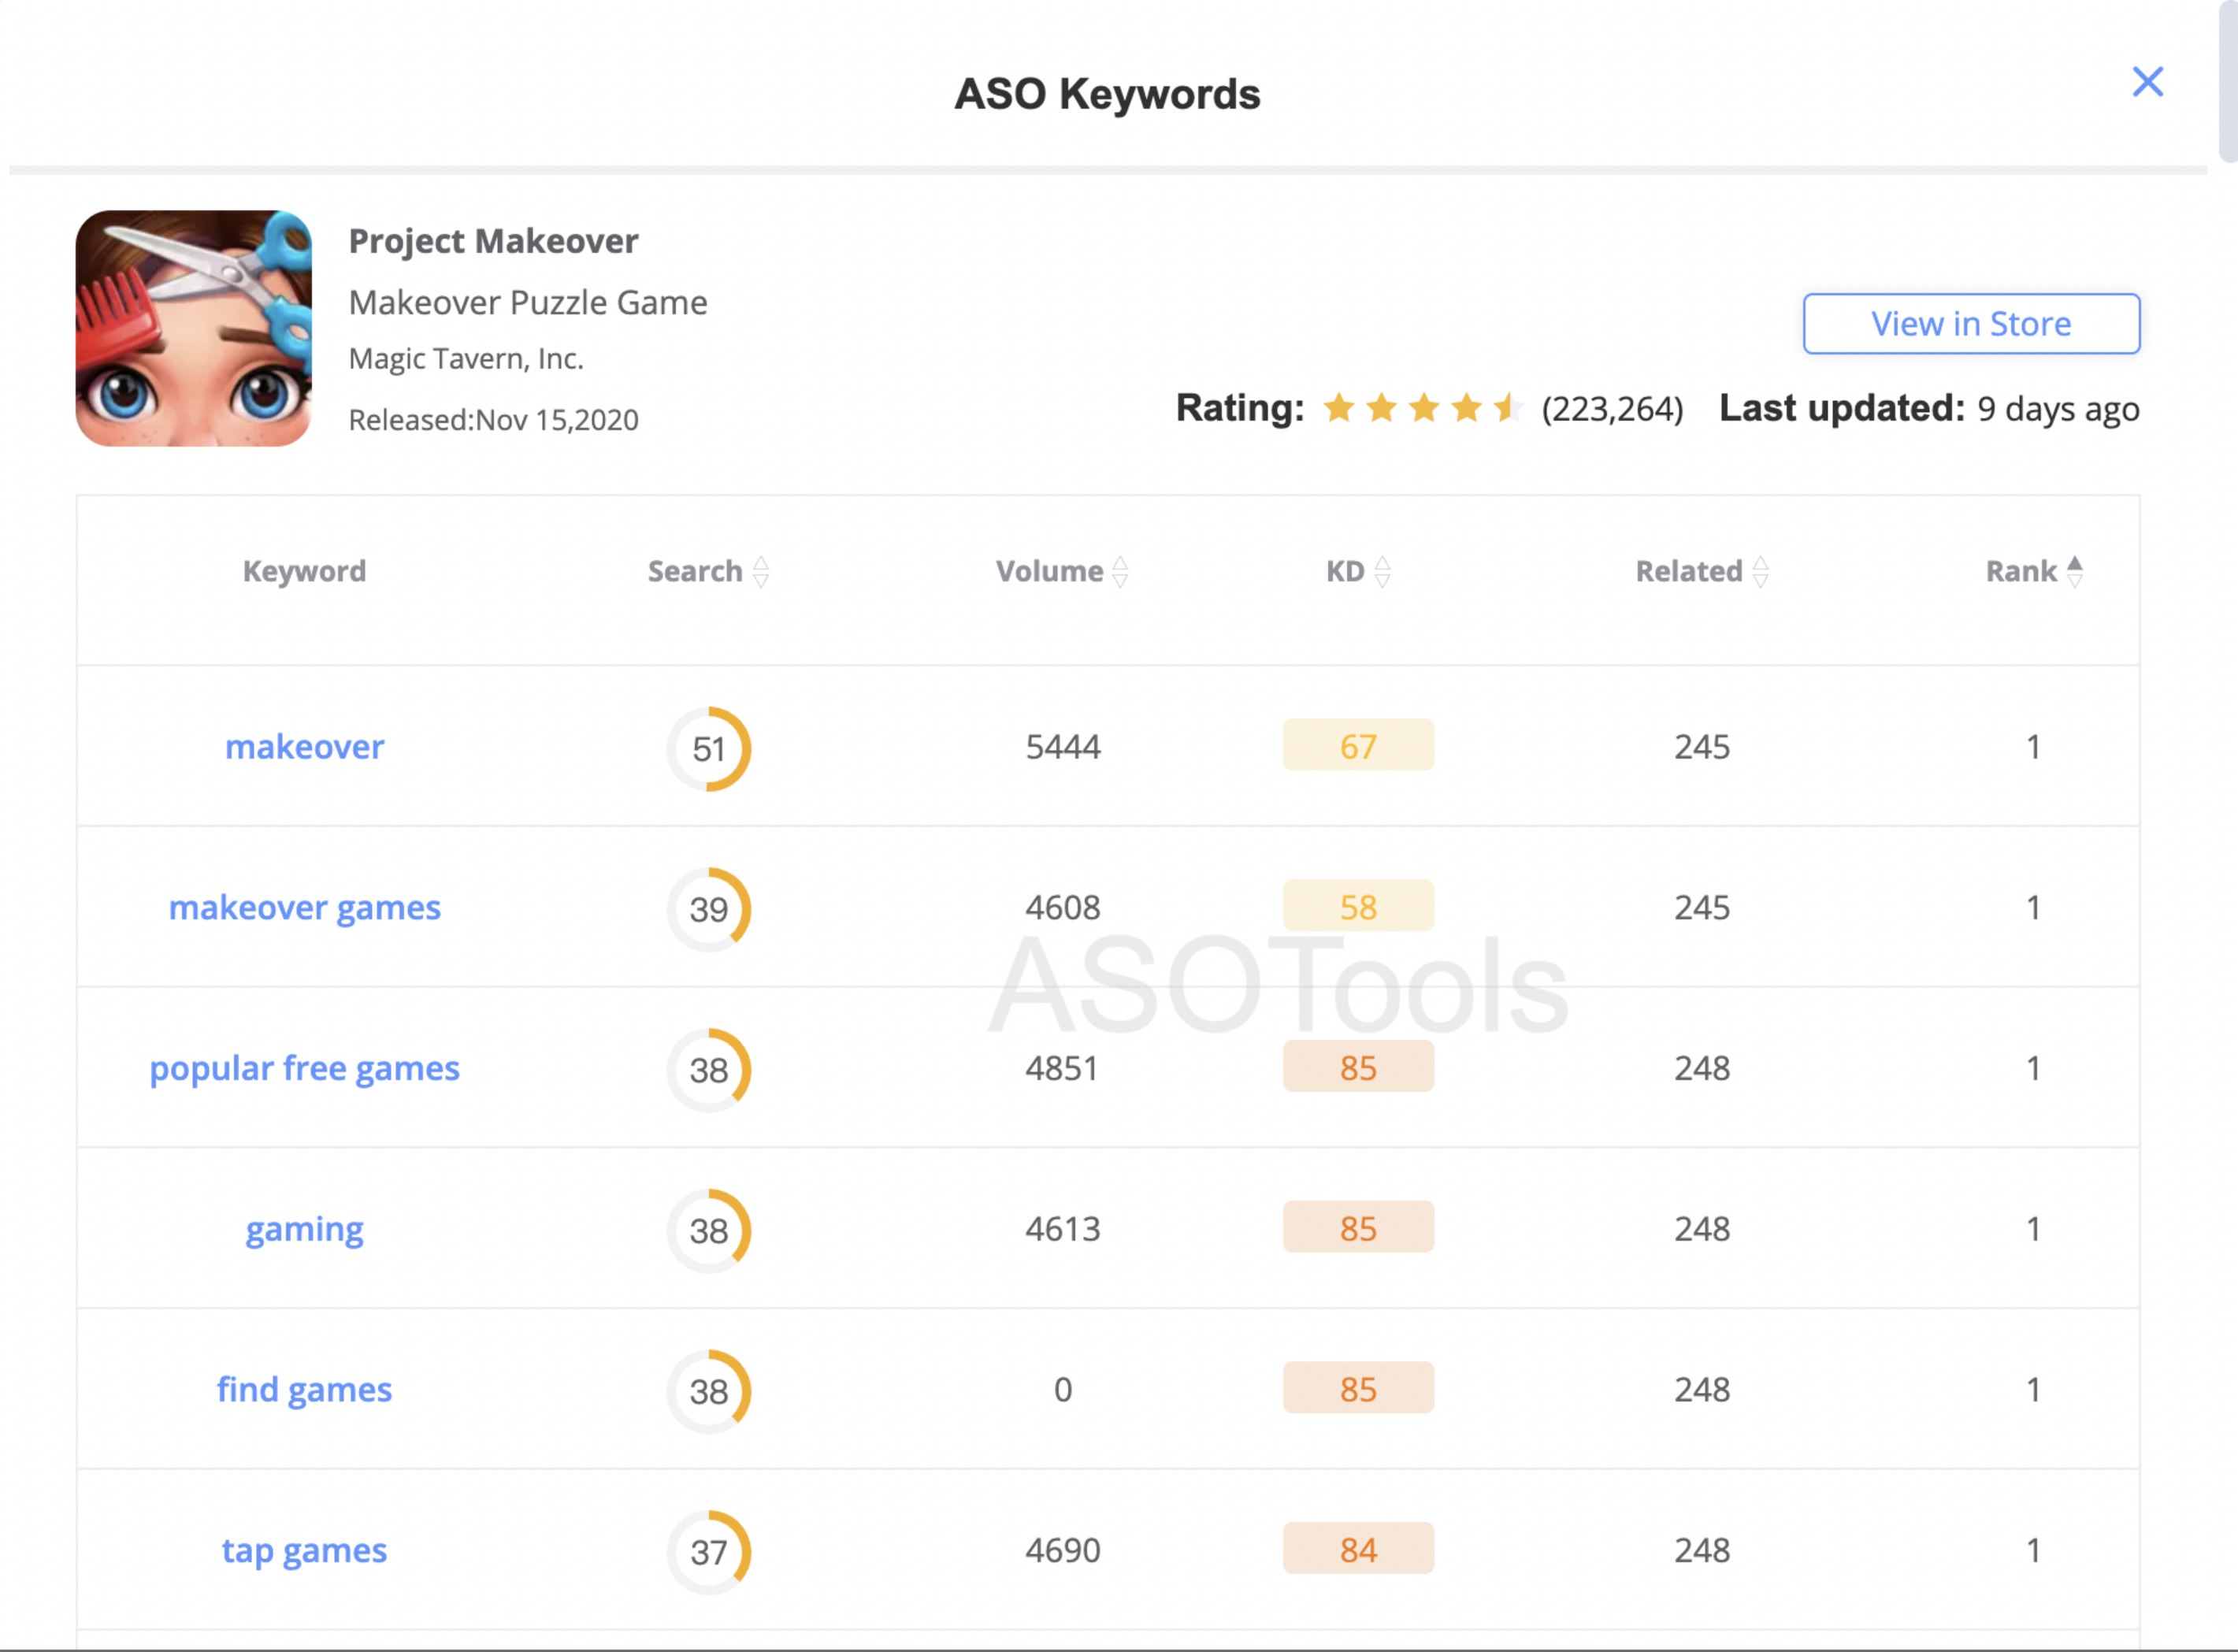The height and width of the screenshot is (1652, 2238).
Task: Open the 'tap games' keyword link
Action: [304, 1551]
